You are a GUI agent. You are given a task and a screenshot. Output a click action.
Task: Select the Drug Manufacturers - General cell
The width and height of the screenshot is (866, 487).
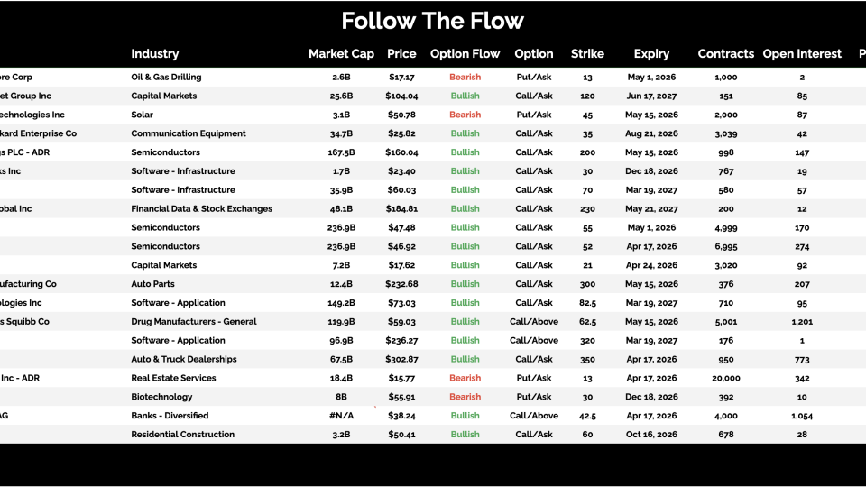(x=194, y=322)
